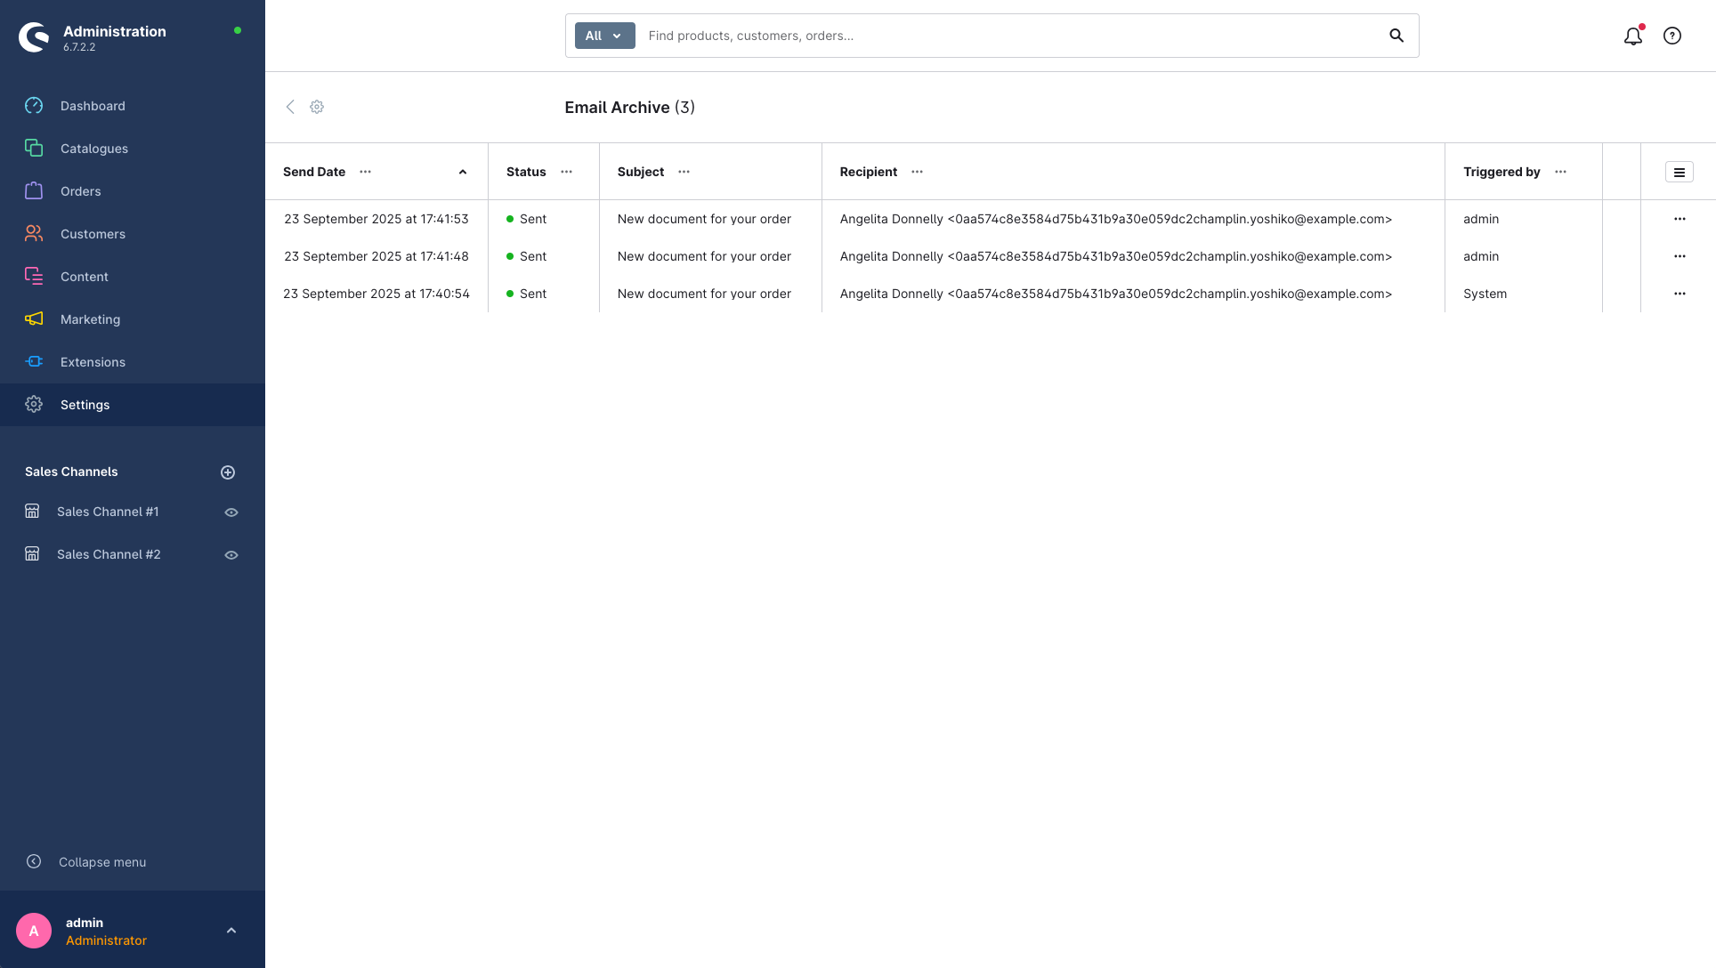Image resolution: width=1716 pixels, height=968 pixels.
Task: Click the Shopware logo in the sidebar
Action: [34, 36]
